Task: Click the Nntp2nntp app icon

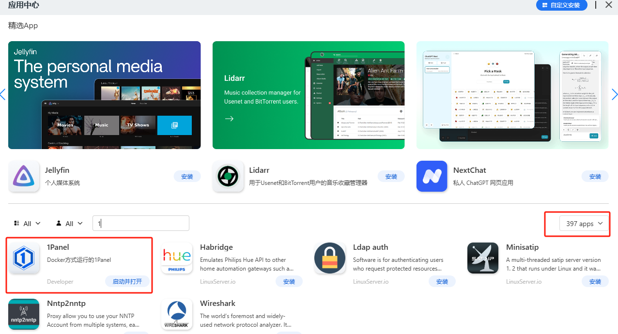Action: point(24,315)
